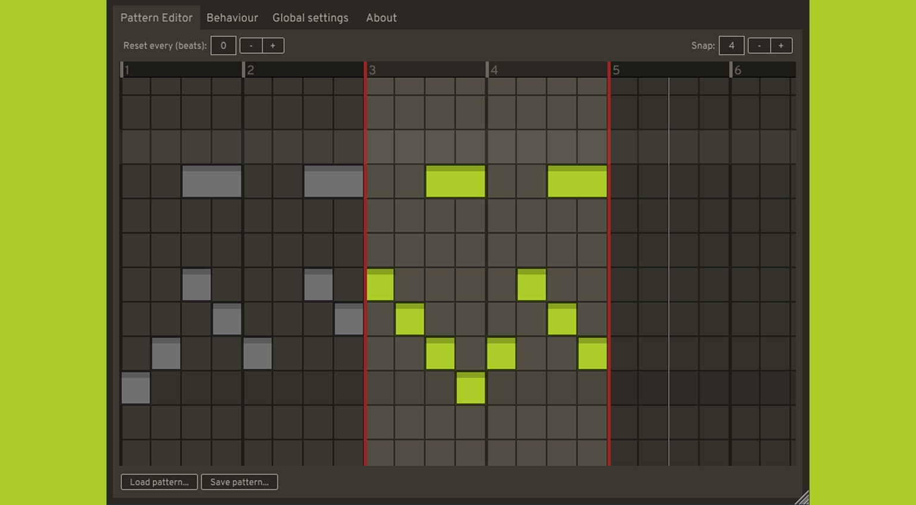Click the Load pattern button

point(159,482)
